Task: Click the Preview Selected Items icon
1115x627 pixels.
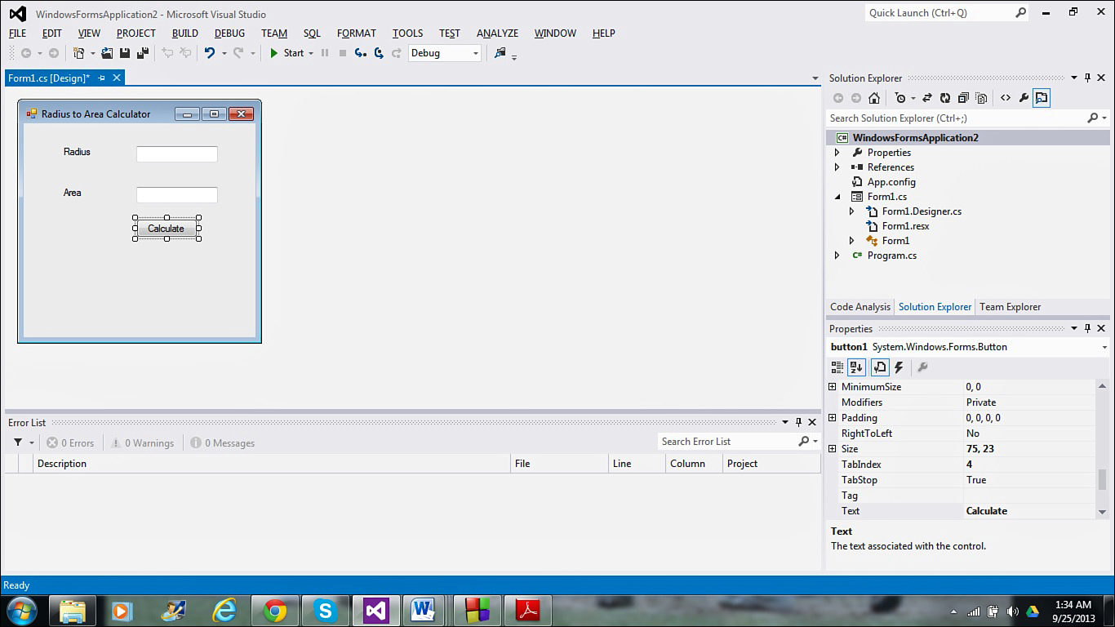Action: [1042, 98]
